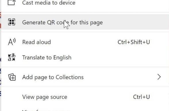
Task: Click the Cast media to device icon
Action: click(x=11, y=2)
